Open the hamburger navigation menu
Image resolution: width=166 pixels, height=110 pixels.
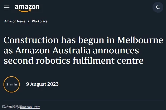7,7
